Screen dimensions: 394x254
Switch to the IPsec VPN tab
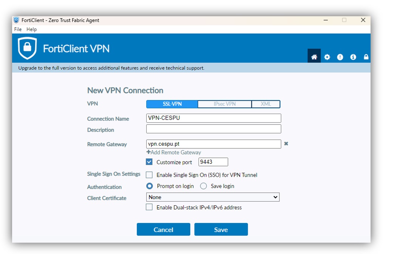click(225, 104)
